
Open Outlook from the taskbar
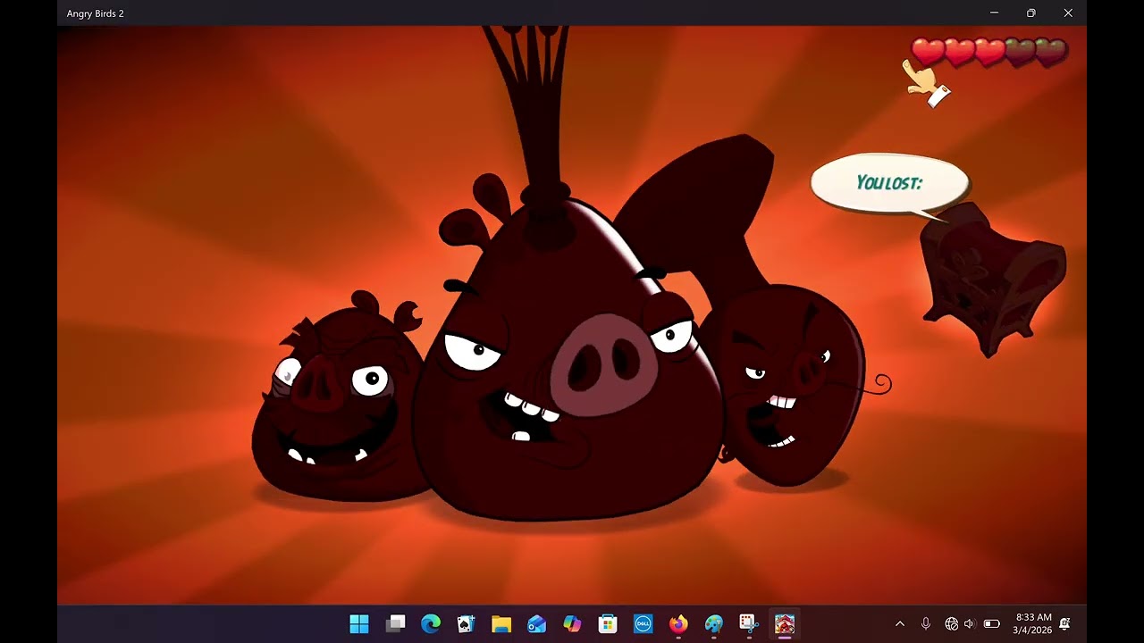(x=536, y=623)
